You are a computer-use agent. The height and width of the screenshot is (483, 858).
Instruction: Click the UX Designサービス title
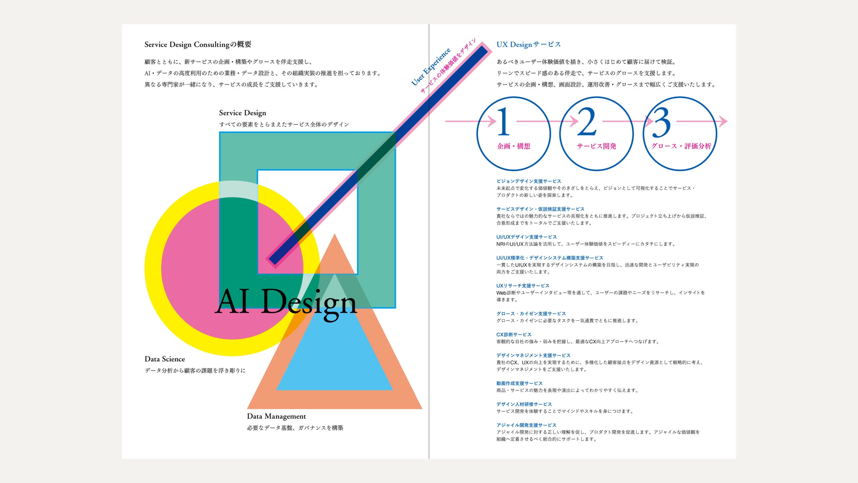529,44
